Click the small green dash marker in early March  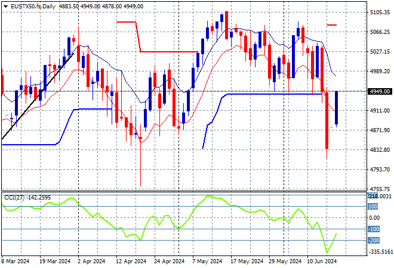[7, 116]
